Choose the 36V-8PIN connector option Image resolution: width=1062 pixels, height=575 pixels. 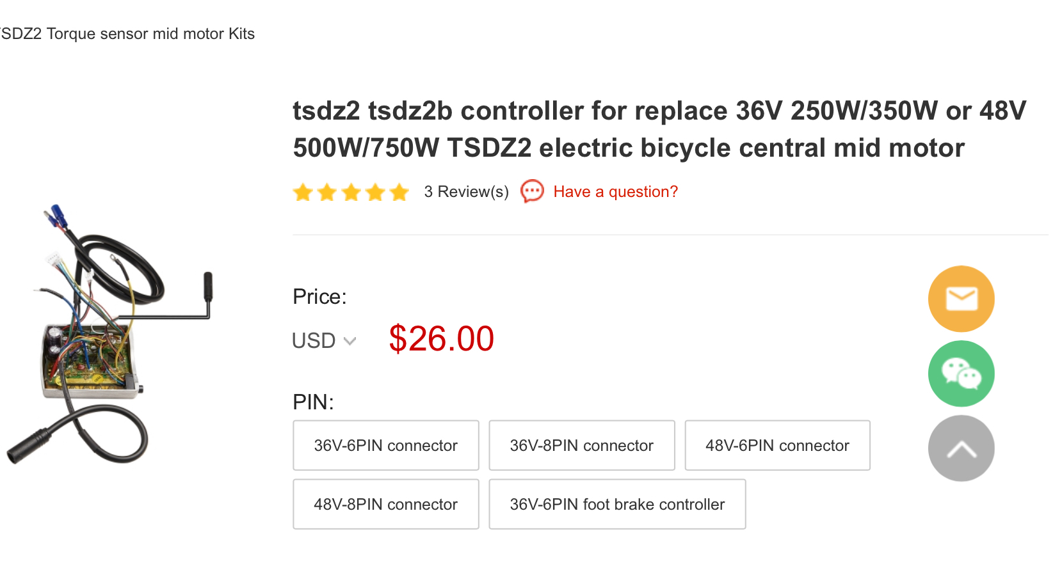point(581,445)
